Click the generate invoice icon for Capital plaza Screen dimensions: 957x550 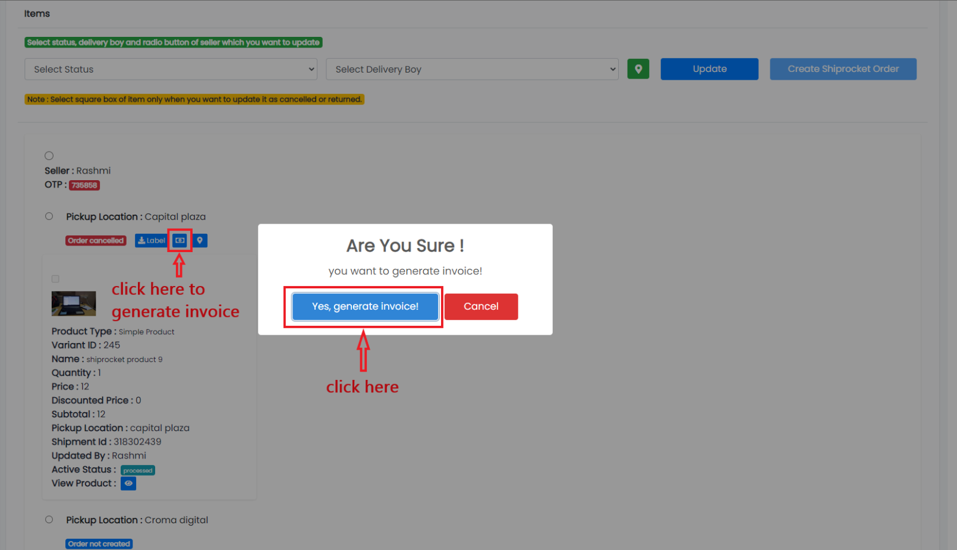[x=180, y=240]
